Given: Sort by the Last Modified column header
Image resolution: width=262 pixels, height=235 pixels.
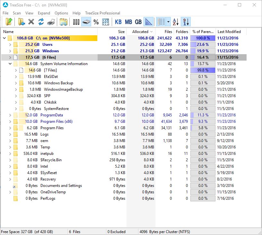Looking at the screenshot, I should 231,31.
